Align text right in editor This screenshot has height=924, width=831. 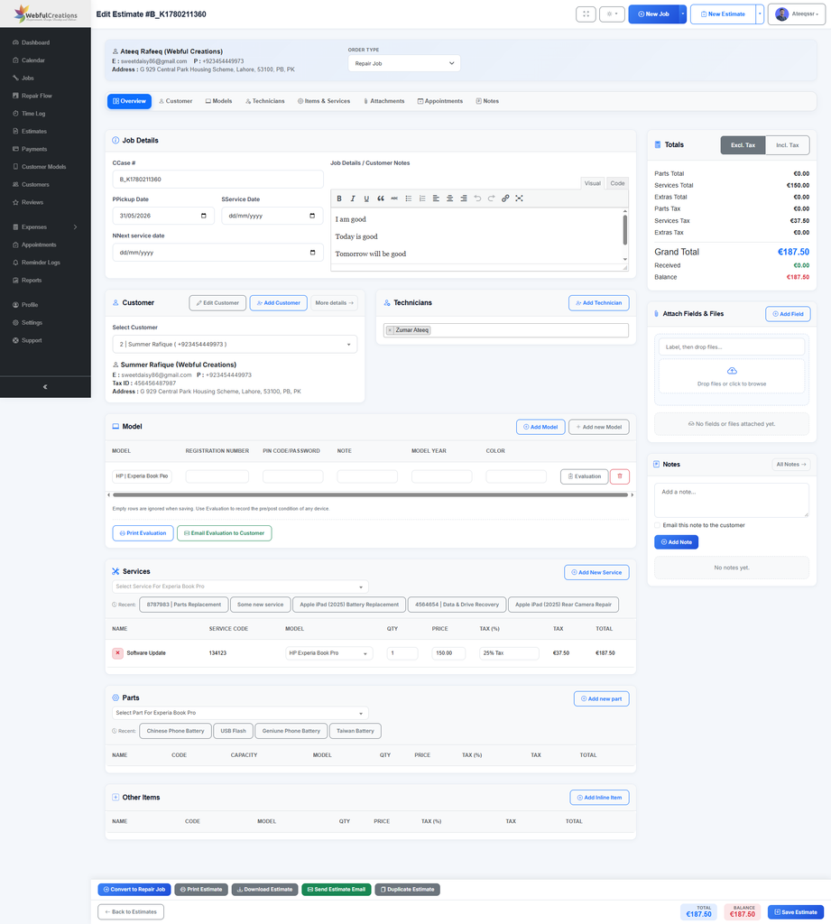(463, 199)
